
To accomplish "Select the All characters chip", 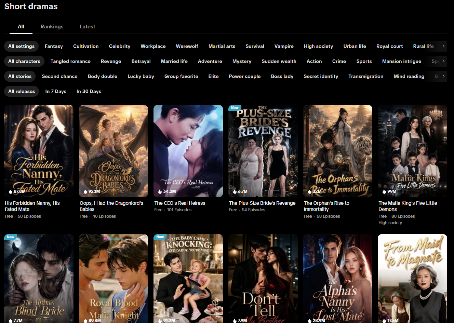I will 24,61.
